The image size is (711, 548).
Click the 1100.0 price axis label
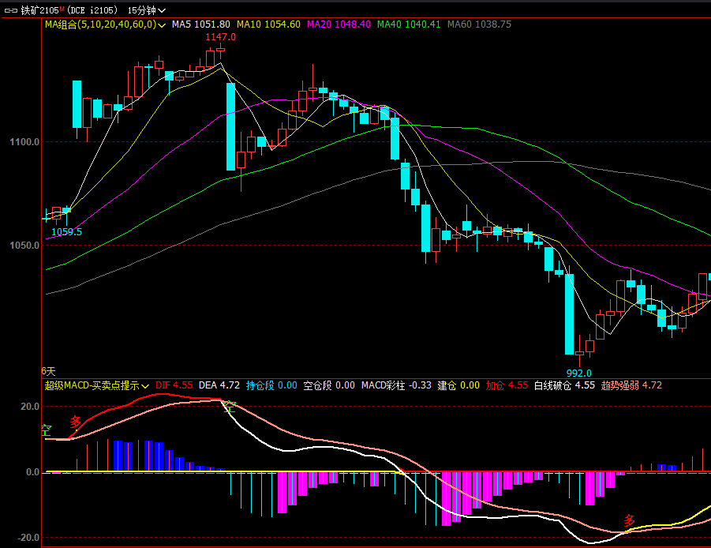24,142
